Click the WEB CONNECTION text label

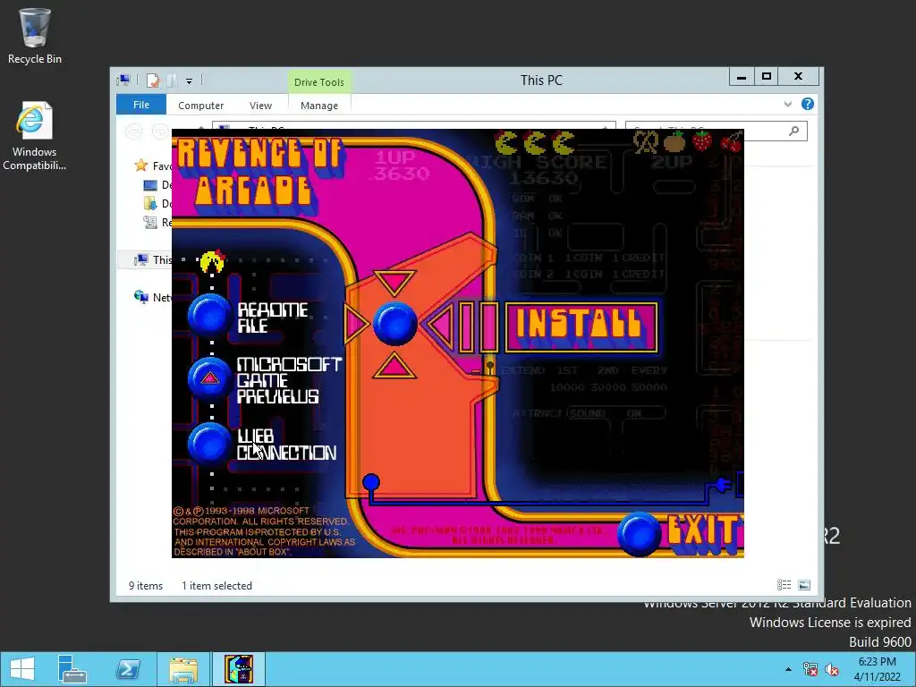point(286,445)
